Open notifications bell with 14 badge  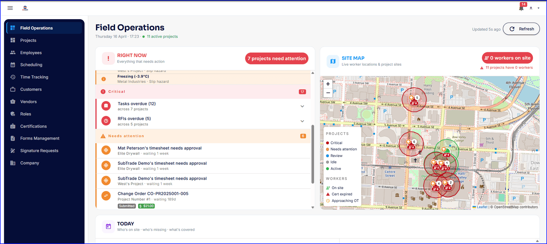[x=521, y=8]
